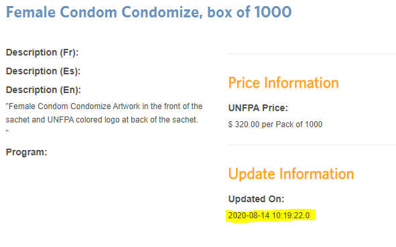
Task: Click the Price Information heading
Action: click(x=283, y=83)
